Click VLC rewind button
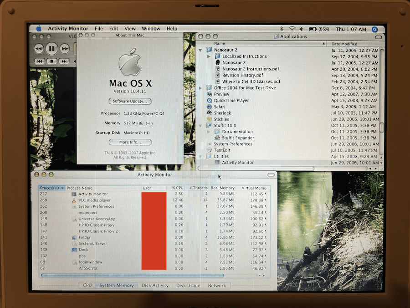This screenshot has width=410, height=308. click(x=39, y=49)
